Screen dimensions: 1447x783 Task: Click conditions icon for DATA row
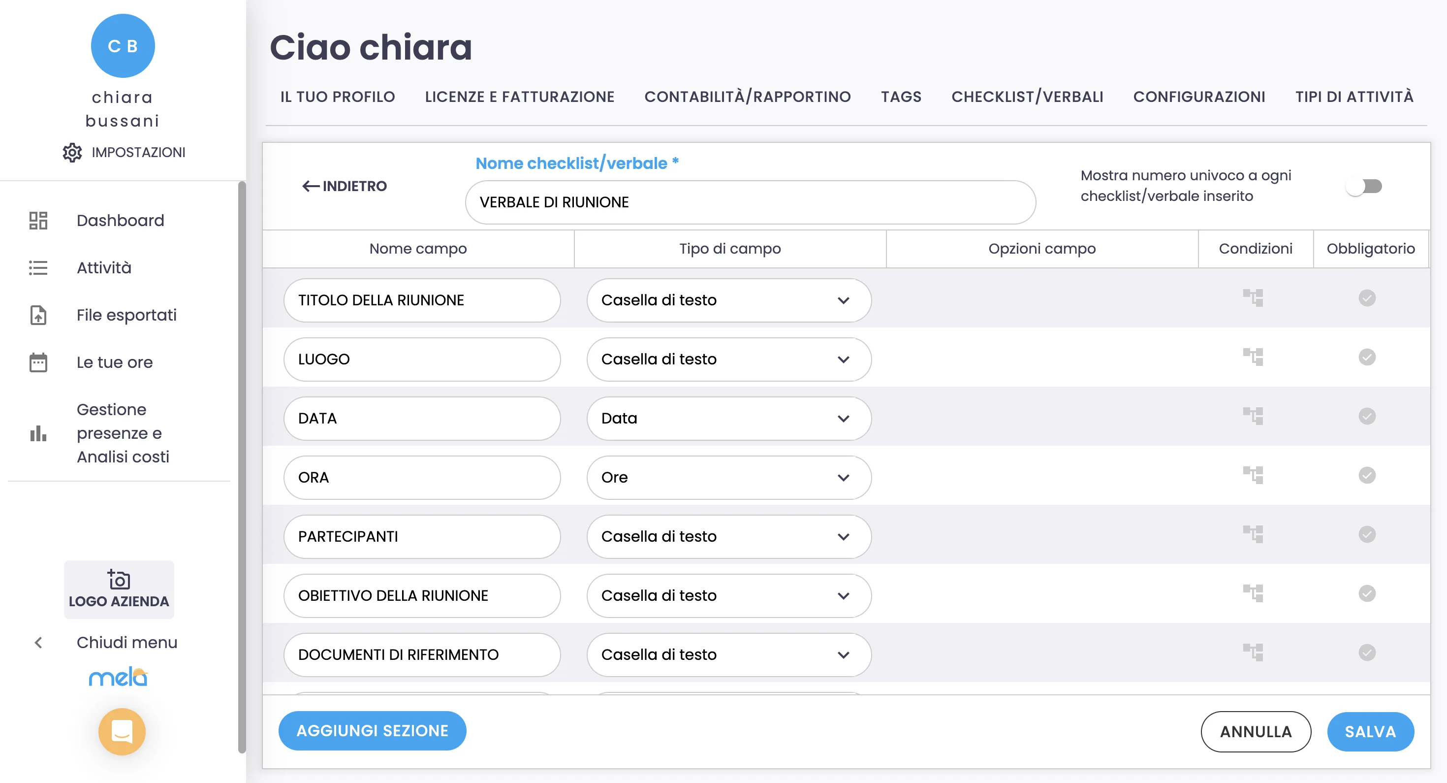tap(1253, 416)
